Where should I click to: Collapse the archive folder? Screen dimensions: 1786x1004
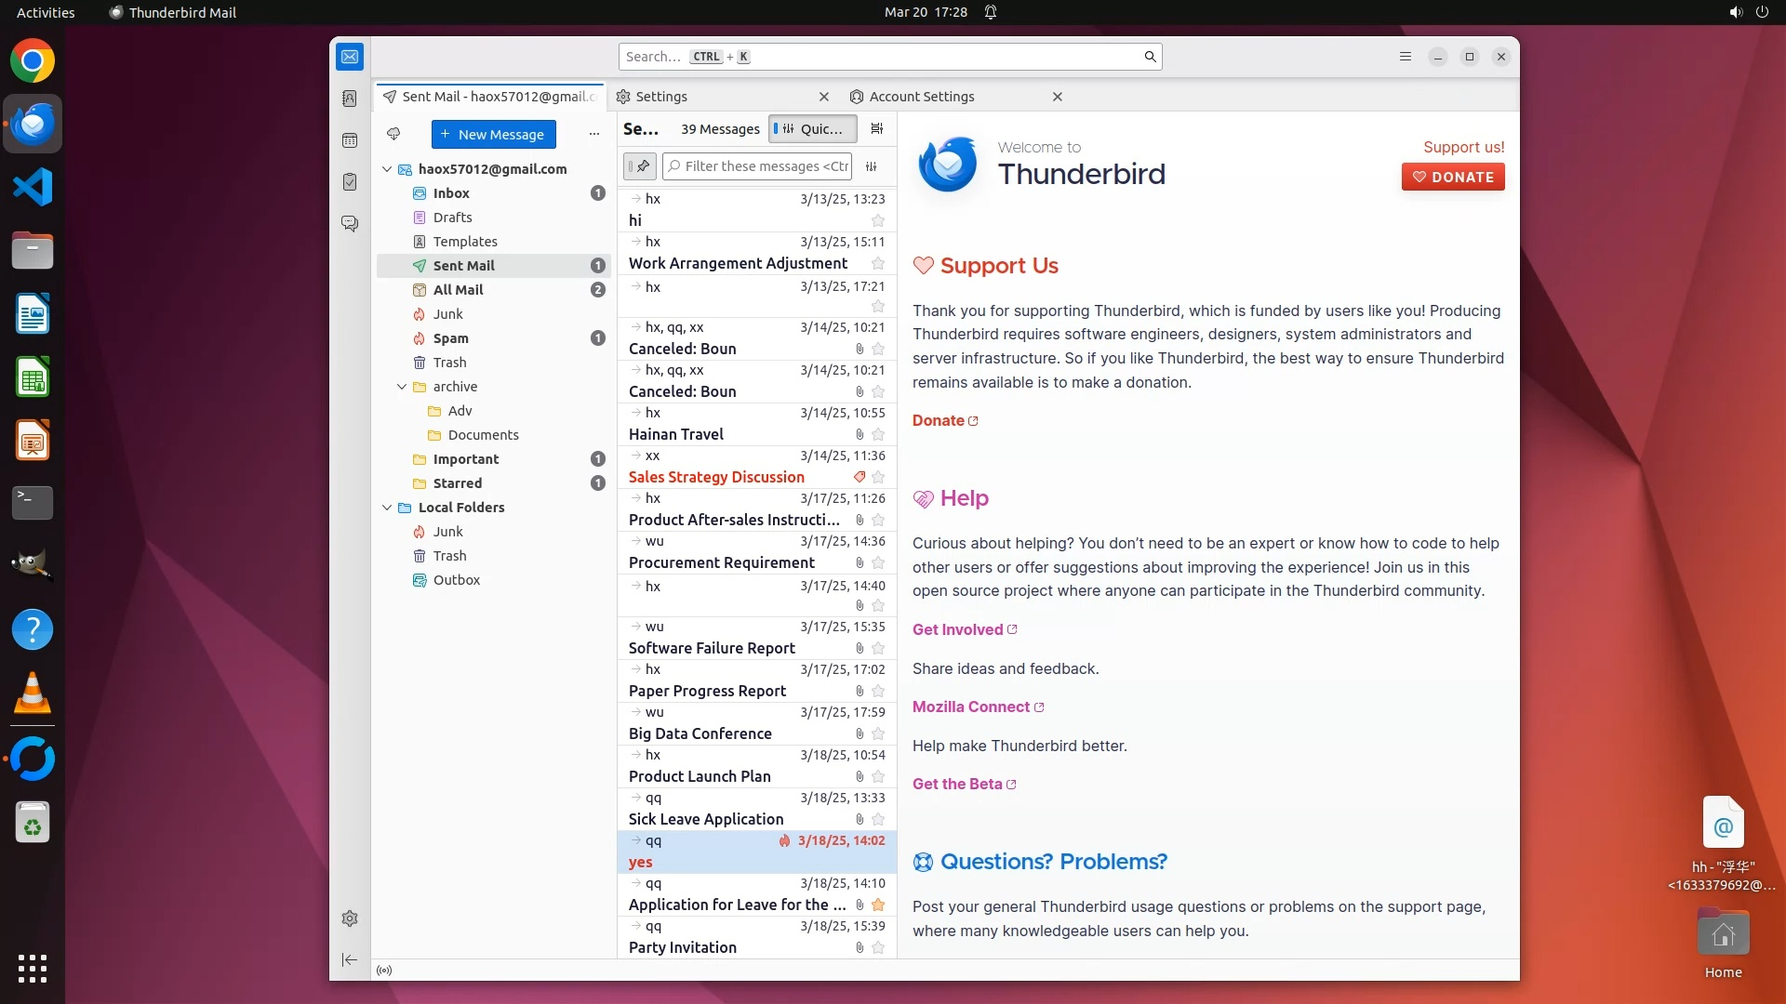[x=402, y=387]
